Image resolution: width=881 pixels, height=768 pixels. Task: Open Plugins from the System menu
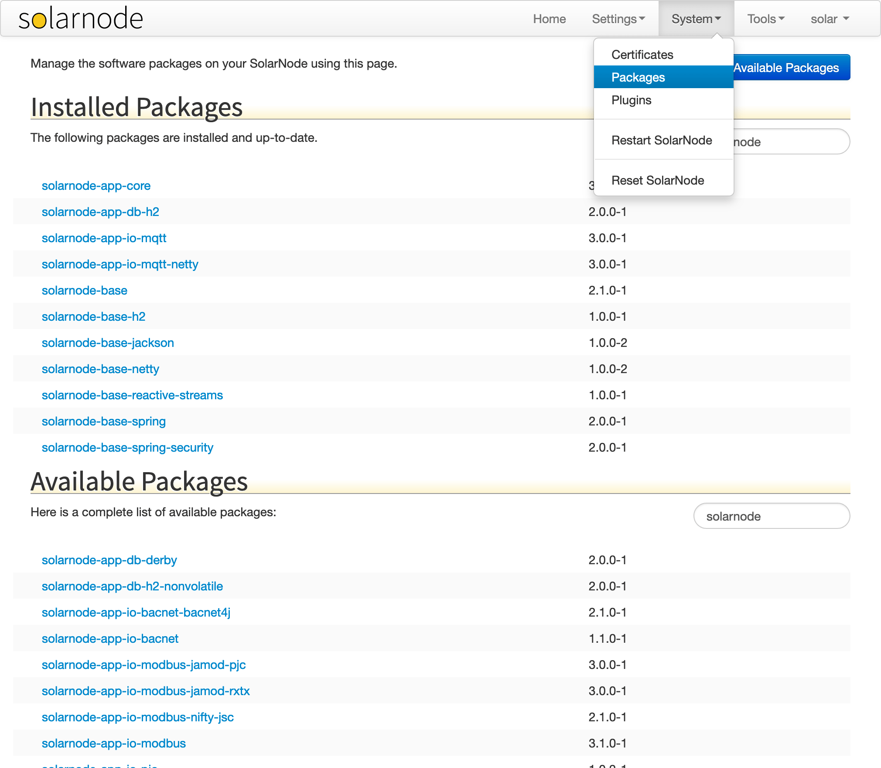(x=663, y=100)
